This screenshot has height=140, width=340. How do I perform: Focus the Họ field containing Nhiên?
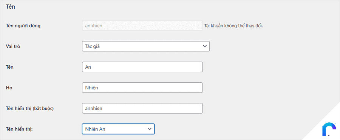142,88
